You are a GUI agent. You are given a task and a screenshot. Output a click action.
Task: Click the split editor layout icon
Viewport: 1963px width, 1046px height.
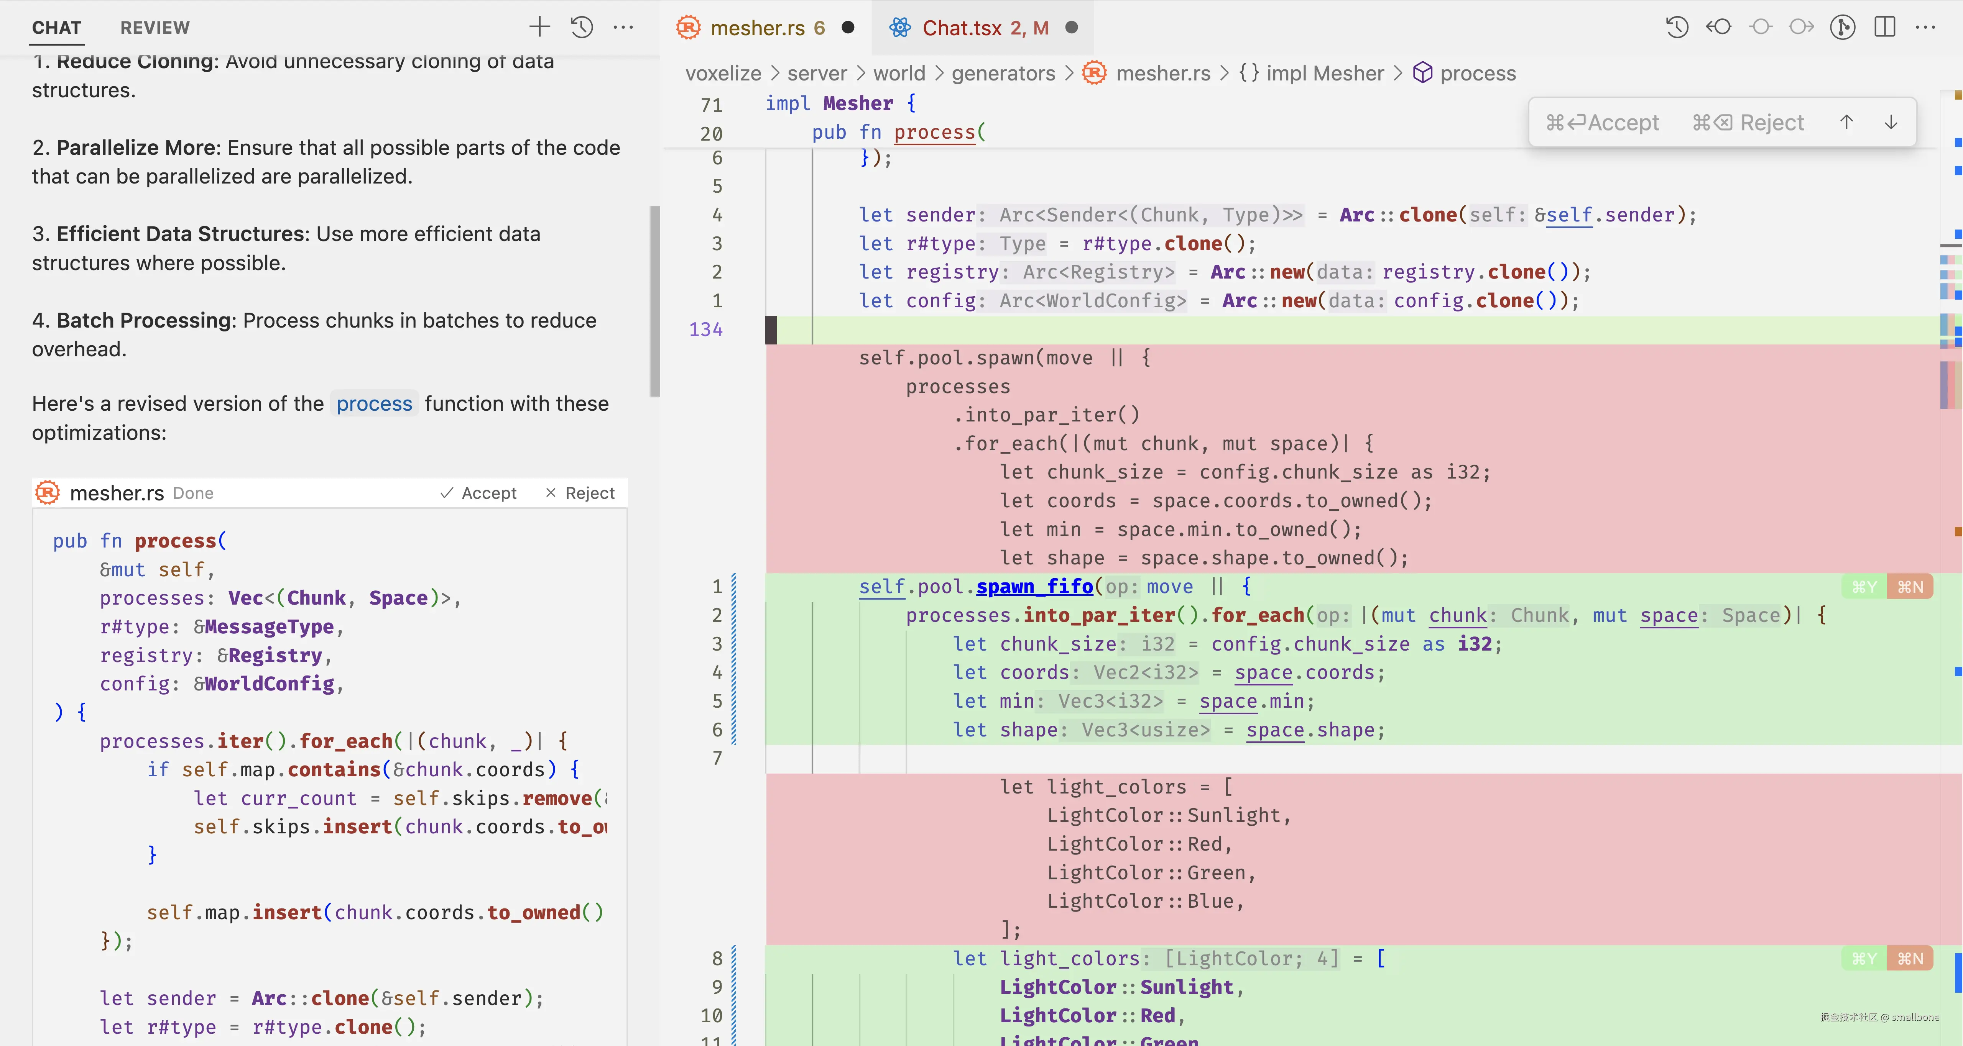point(1884,28)
